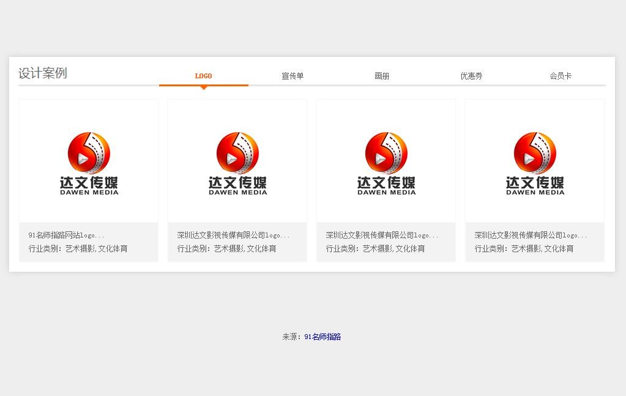Select the LOGO tab
Viewport: 626px width, 396px height.
pos(203,76)
